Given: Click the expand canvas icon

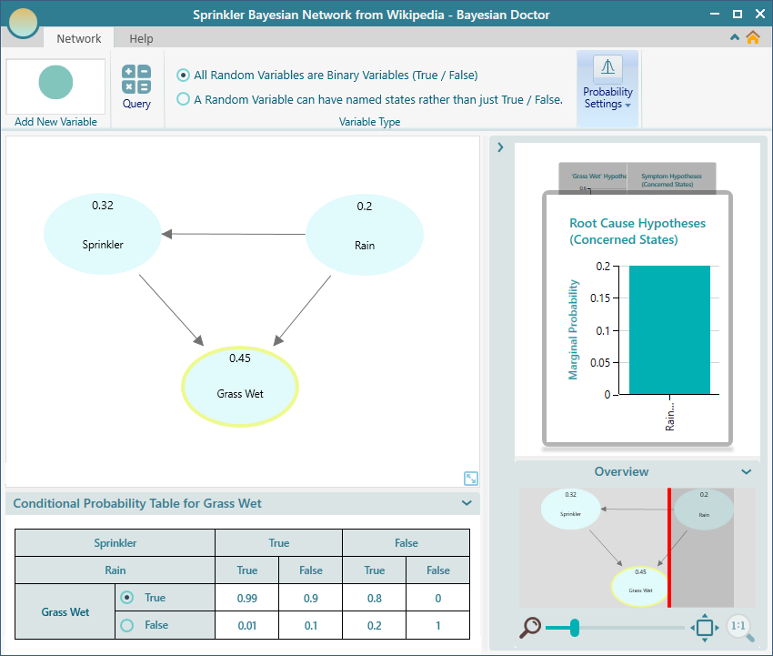Looking at the screenshot, I should [x=470, y=479].
